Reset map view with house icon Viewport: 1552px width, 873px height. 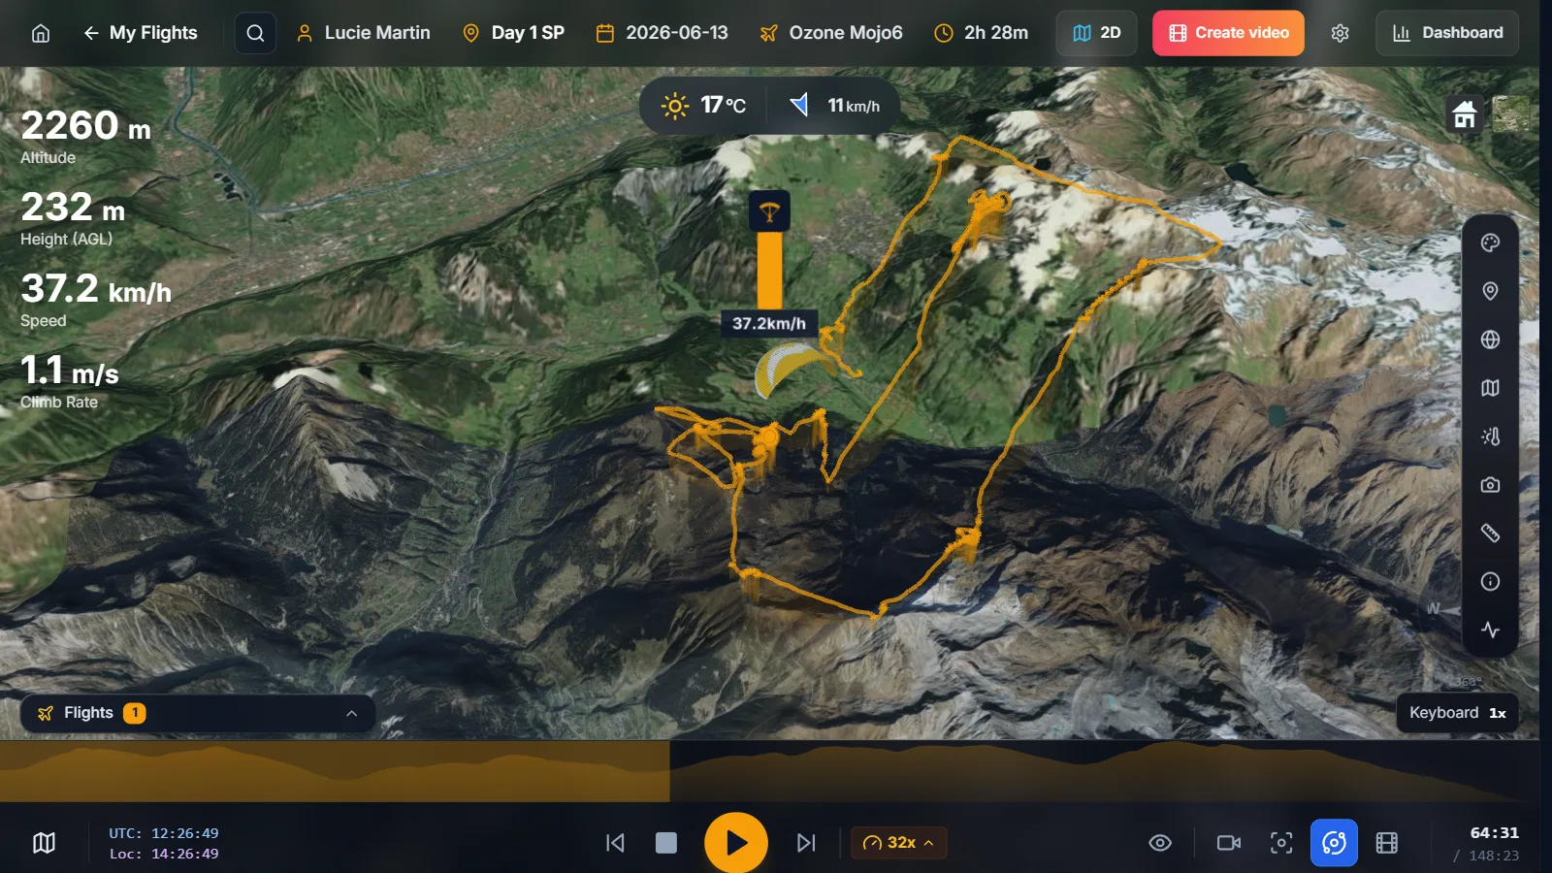[1465, 114]
